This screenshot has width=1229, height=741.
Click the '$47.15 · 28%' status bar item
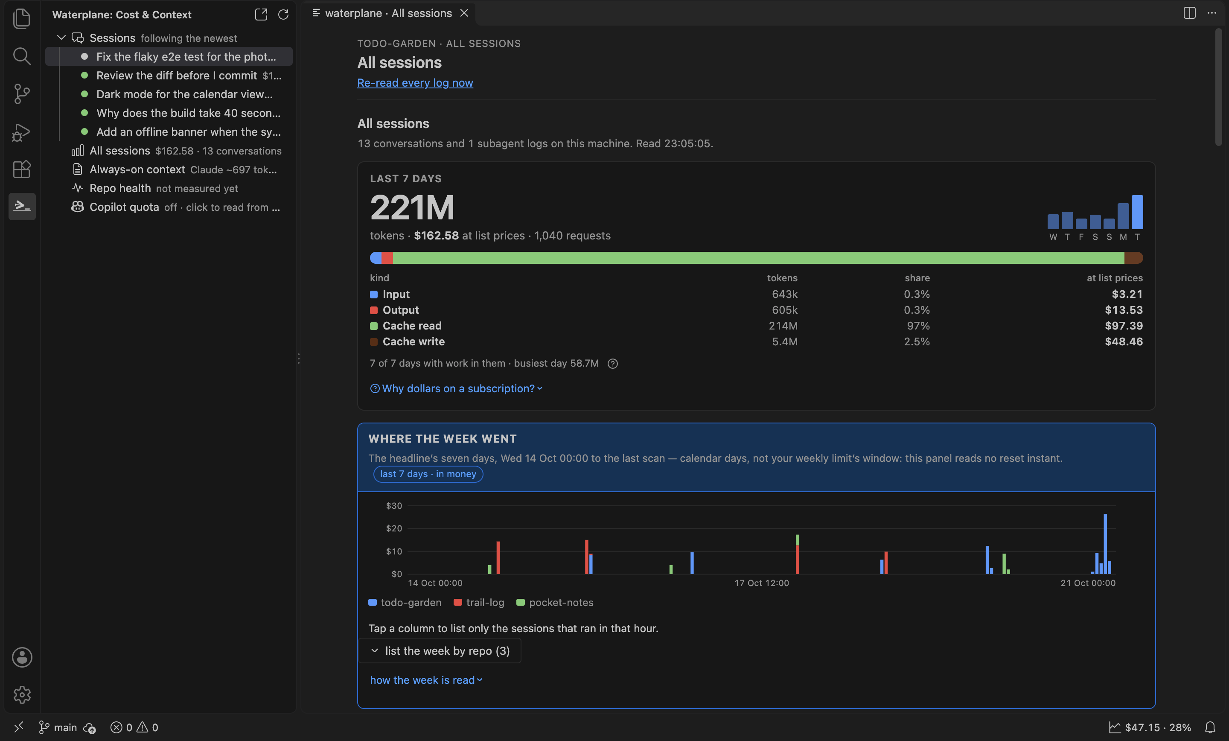tap(1150, 727)
